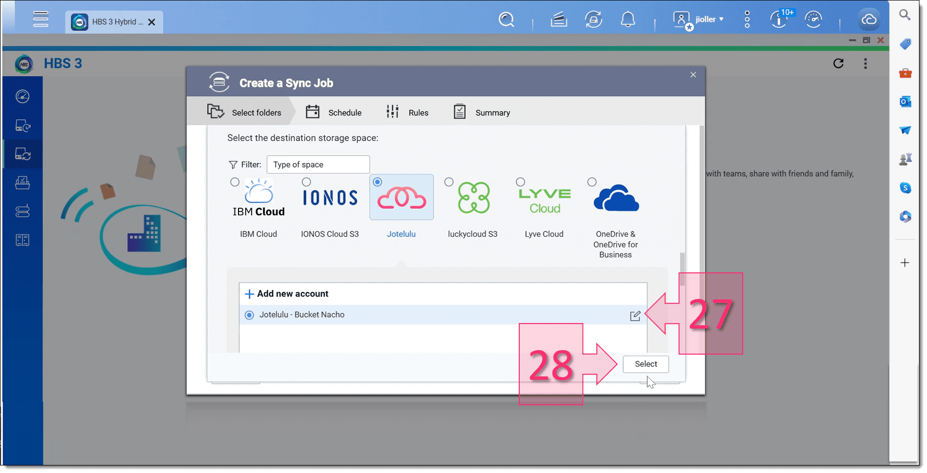
Task: Go to the Select folders step
Action: pyautogui.click(x=244, y=111)
